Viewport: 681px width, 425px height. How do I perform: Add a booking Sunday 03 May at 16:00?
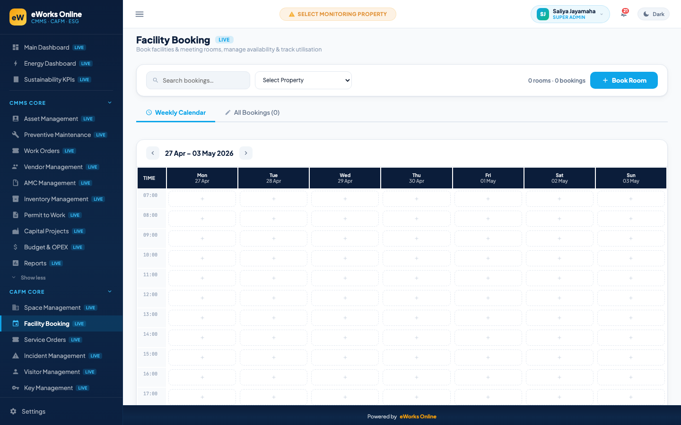pos(631,377)
